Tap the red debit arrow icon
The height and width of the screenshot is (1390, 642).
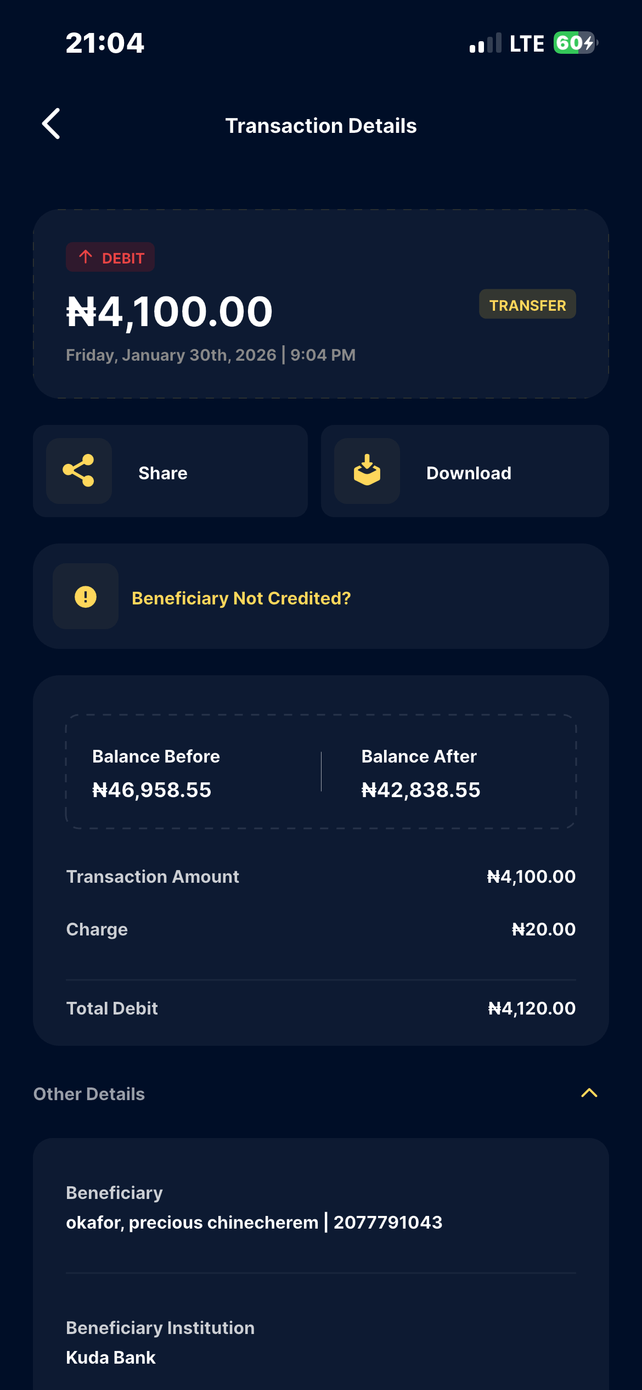point(86,257)
